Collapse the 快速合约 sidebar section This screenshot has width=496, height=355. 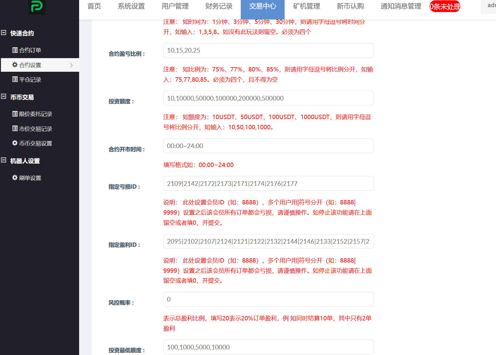coord(4,33)
